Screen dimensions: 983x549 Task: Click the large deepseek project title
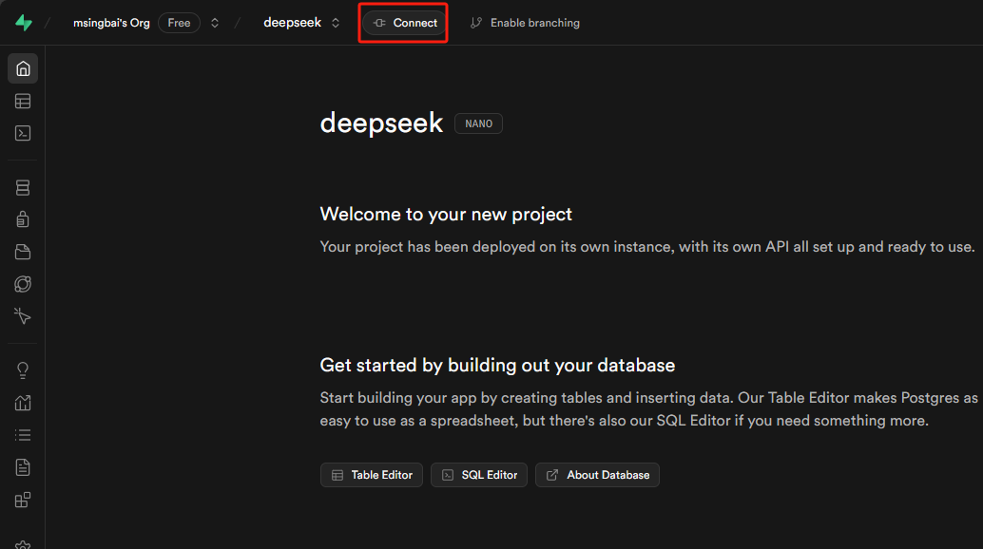point(381,123)
